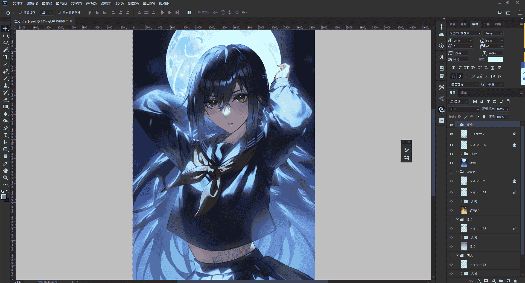Open the 美国英语 language dropdown

coord(464,84)
